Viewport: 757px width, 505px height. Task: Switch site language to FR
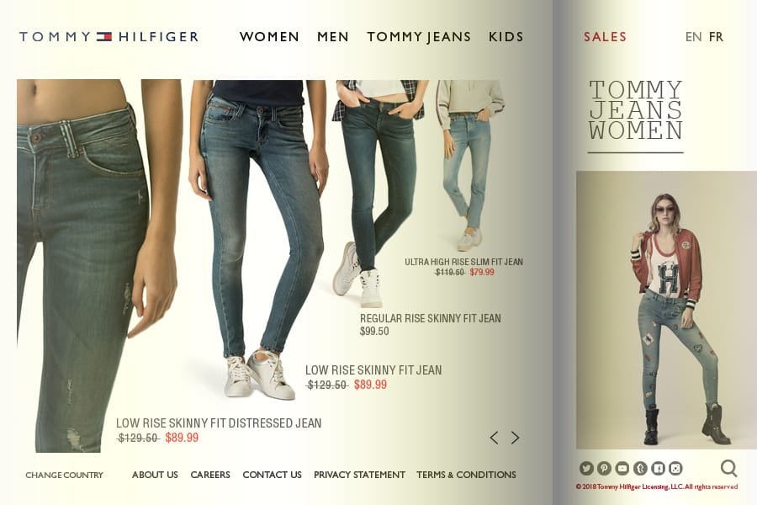click(716, 37)
